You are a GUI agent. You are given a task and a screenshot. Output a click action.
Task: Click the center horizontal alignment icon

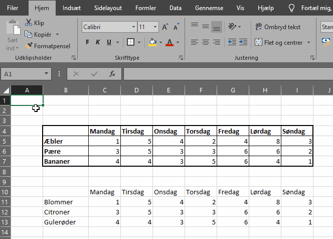(x=205, y=43)
